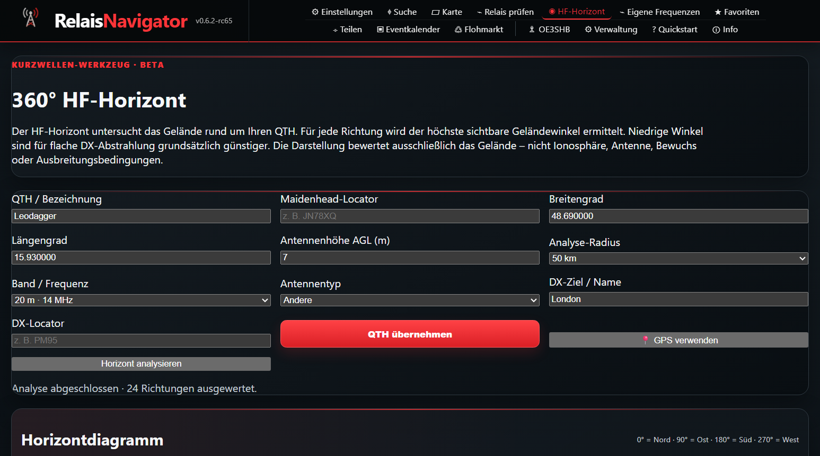Open the Antennentyp dropdown
This screenshot has width=820, height=456.
tap(410, 300)
